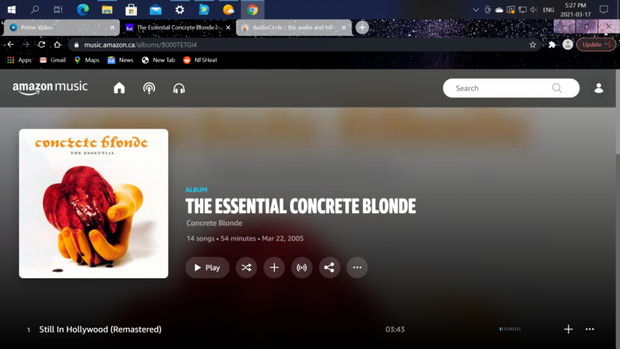Open Windows Settings gear in taskbar
620x349 pixels.
tap(179, 10)
